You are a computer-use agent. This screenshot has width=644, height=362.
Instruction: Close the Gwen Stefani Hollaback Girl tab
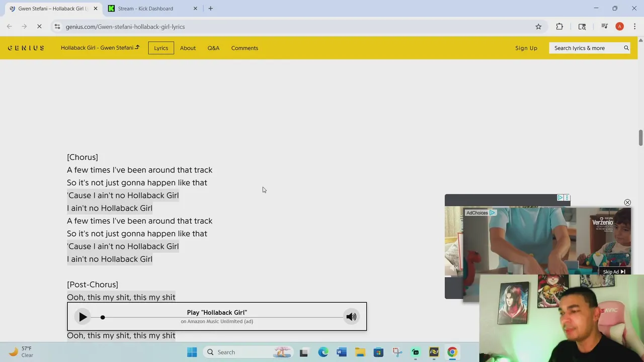pos(96,9)
